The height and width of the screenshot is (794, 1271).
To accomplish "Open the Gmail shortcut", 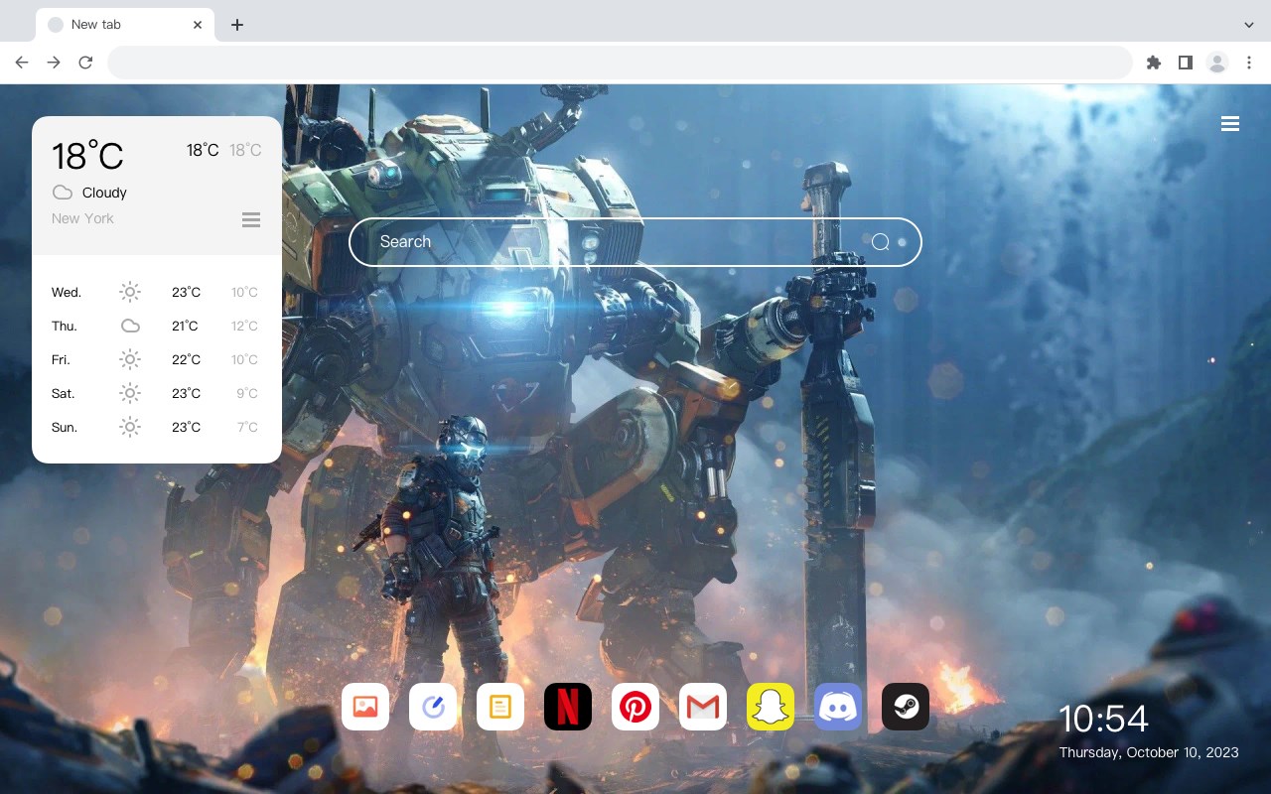I will (703, 707).
